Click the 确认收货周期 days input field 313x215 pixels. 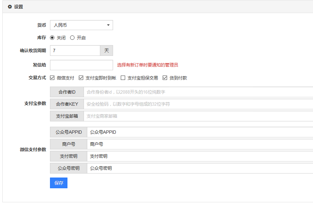pos(75,50)
